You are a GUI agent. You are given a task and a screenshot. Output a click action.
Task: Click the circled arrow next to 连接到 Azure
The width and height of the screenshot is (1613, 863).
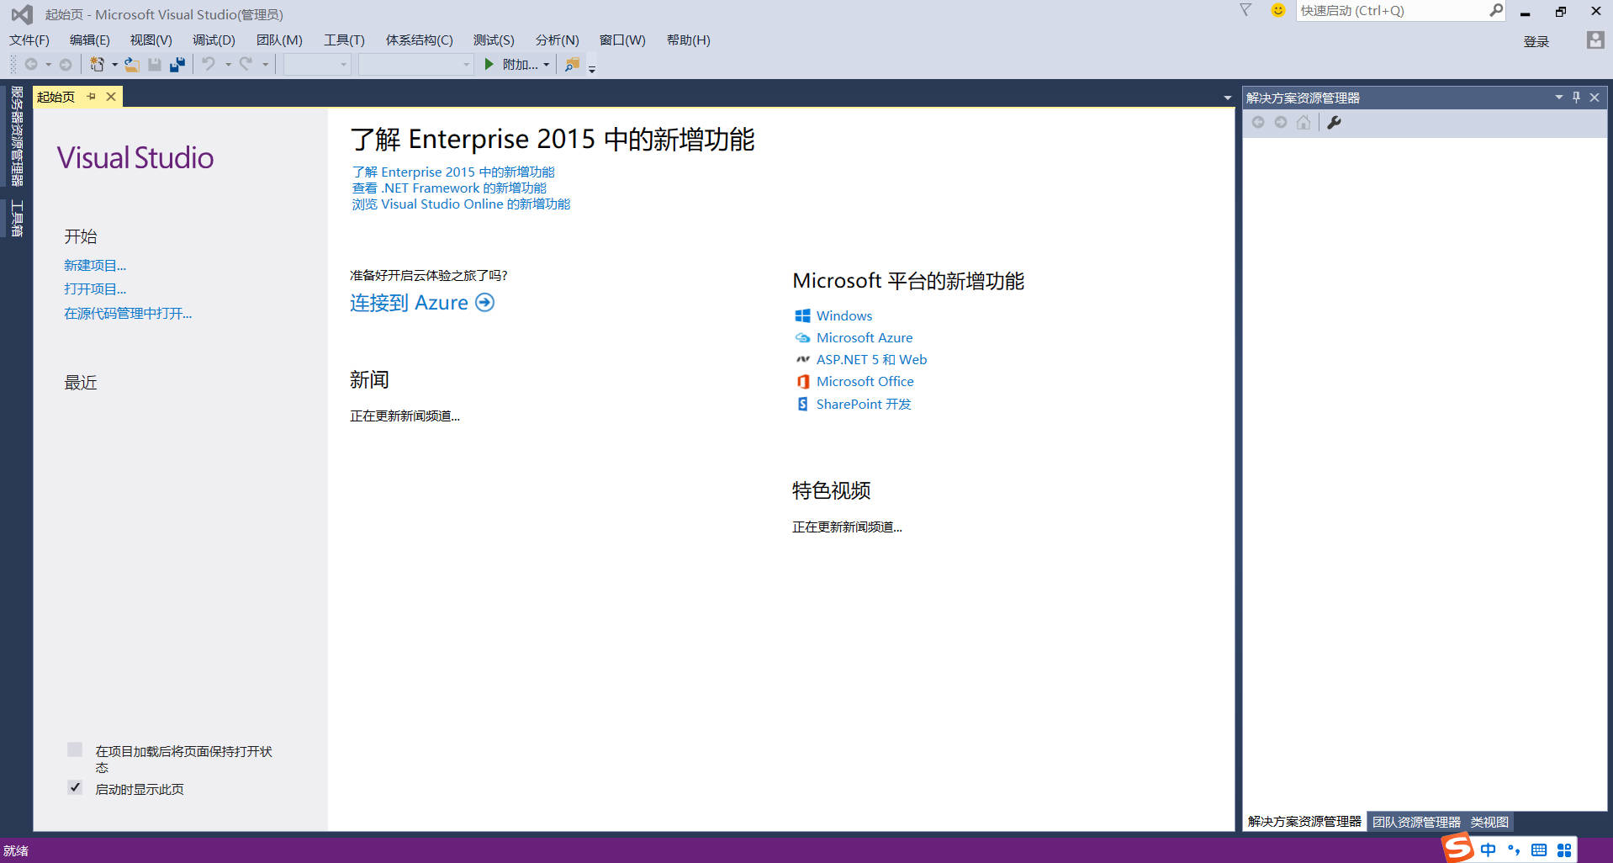coord(484,302)
